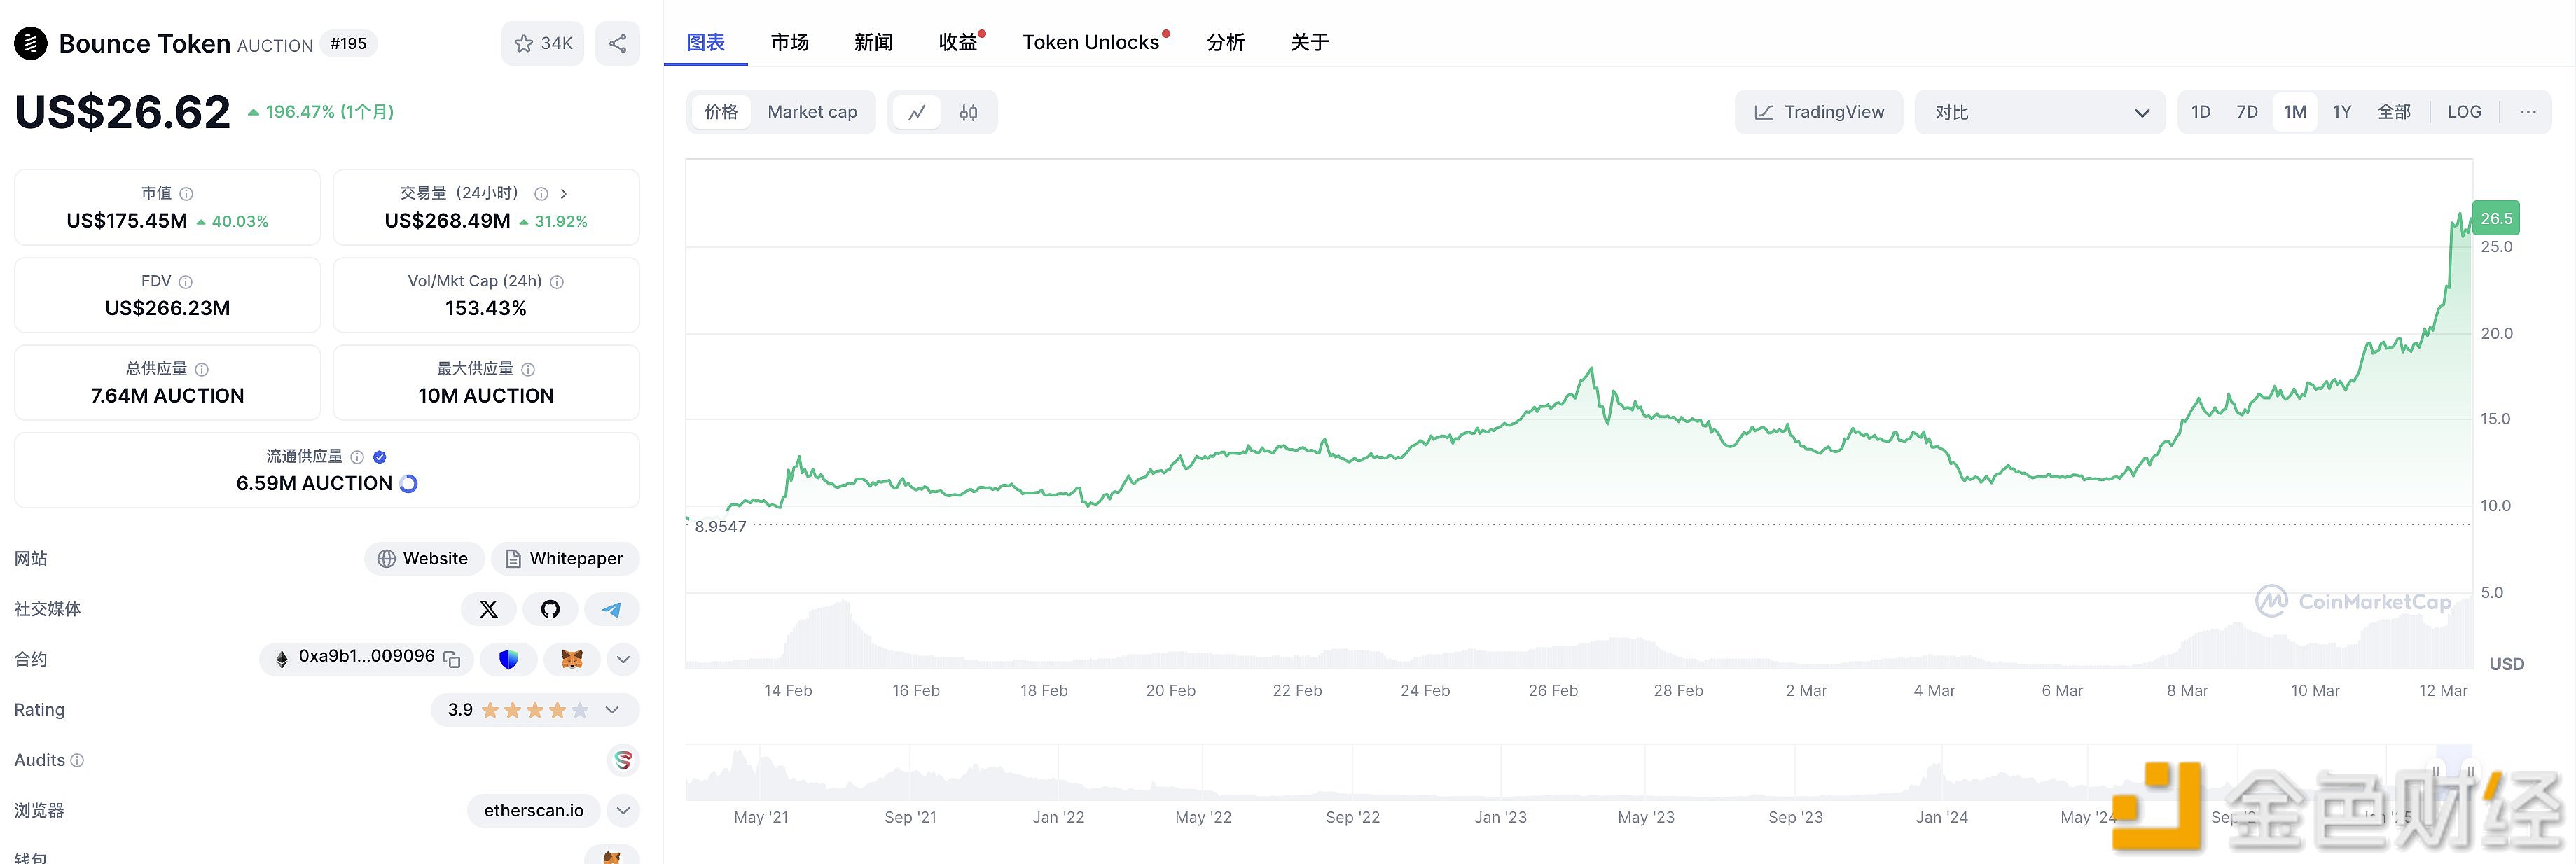Click the max supply info icon
The image size is (2576, 864).
(x=528, y=369)
